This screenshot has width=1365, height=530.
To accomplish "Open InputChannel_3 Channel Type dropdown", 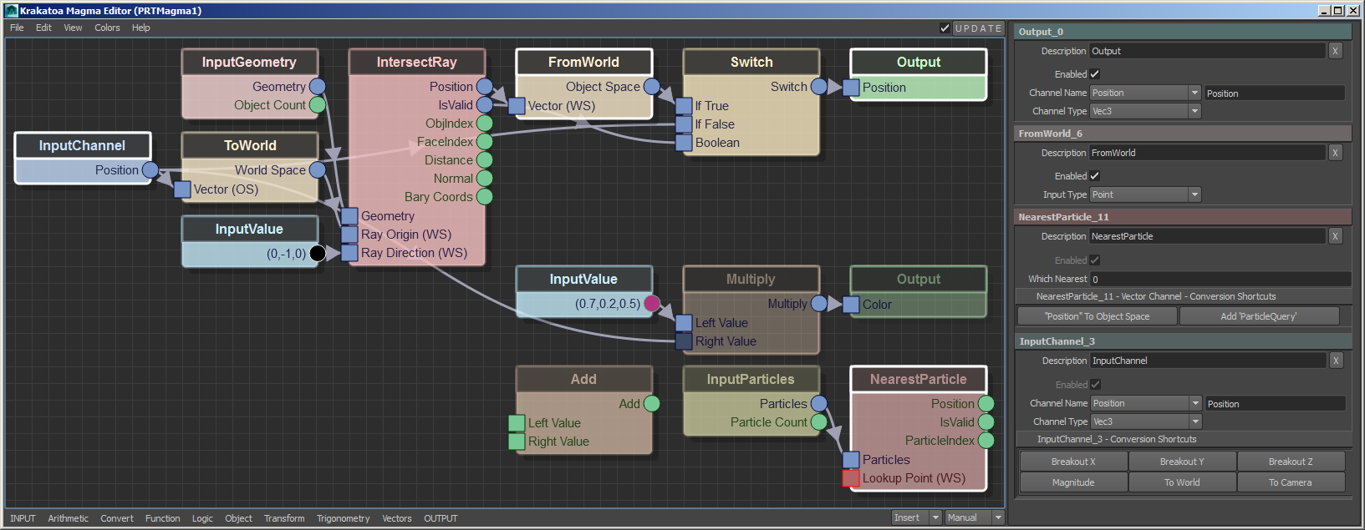I will coord(1146,421).
